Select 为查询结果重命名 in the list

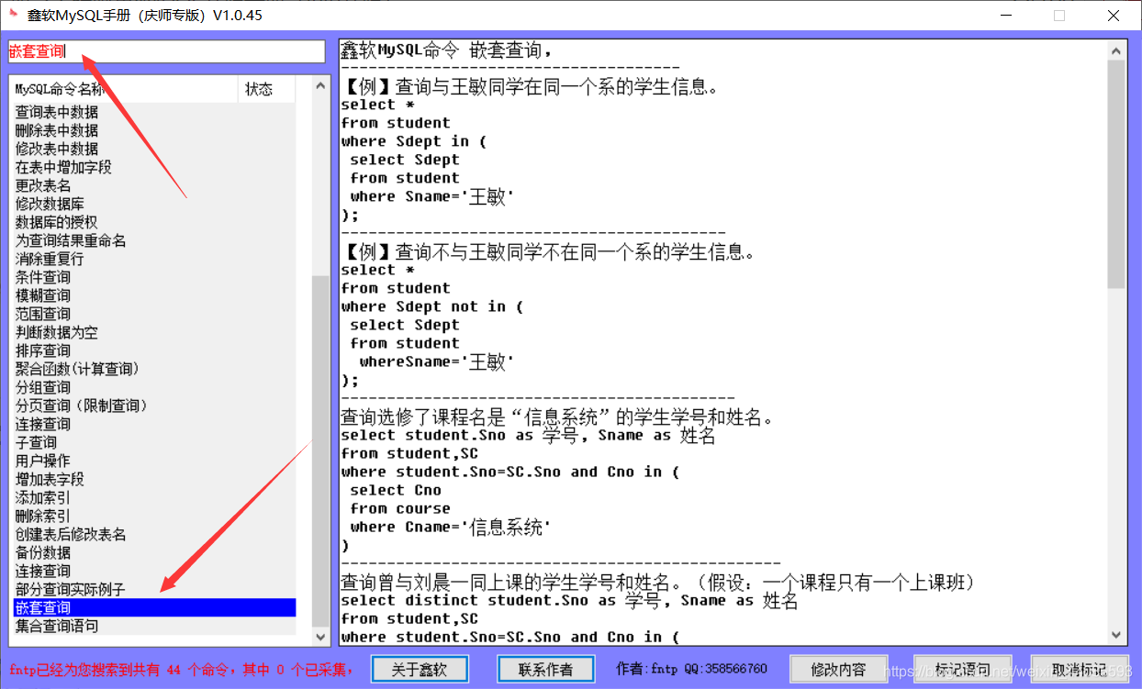click(154, 240)
